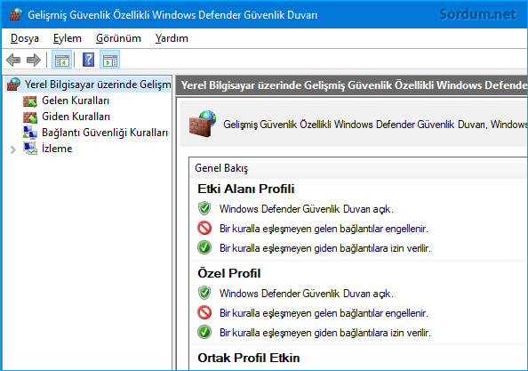
Task: Select Yerel Bilgisayar üzerinde Gelişmiş root node
Action: click(98, 85)
